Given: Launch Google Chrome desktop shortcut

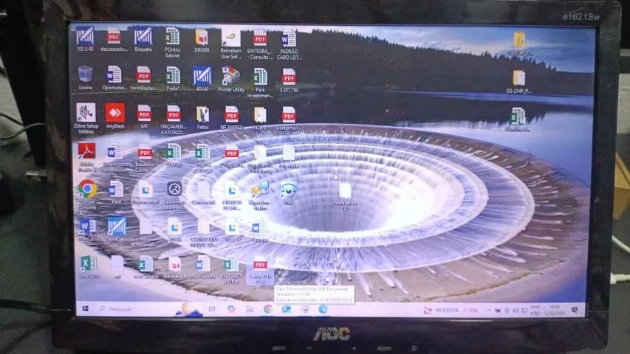Looking at the screenshot, I should (x=87, y=194).
